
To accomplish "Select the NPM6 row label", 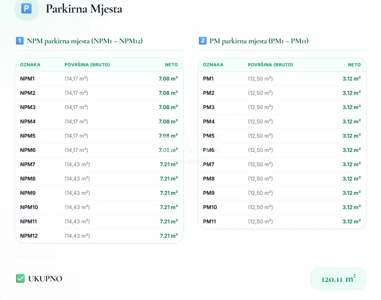I will pos(28,150).
